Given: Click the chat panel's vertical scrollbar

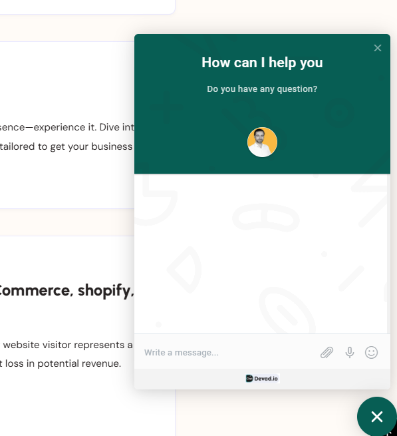Looking at the screenshot, I should (x=388, y=254).
